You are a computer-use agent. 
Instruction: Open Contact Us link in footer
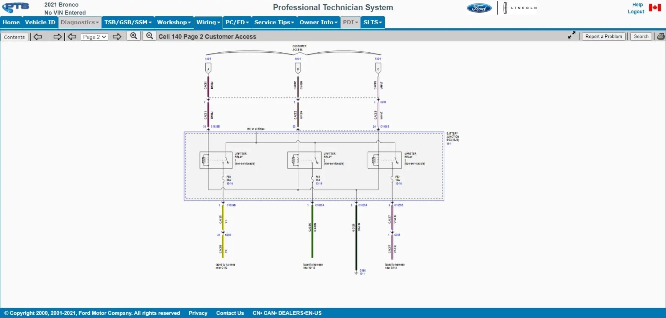click(x=230, y=313)
